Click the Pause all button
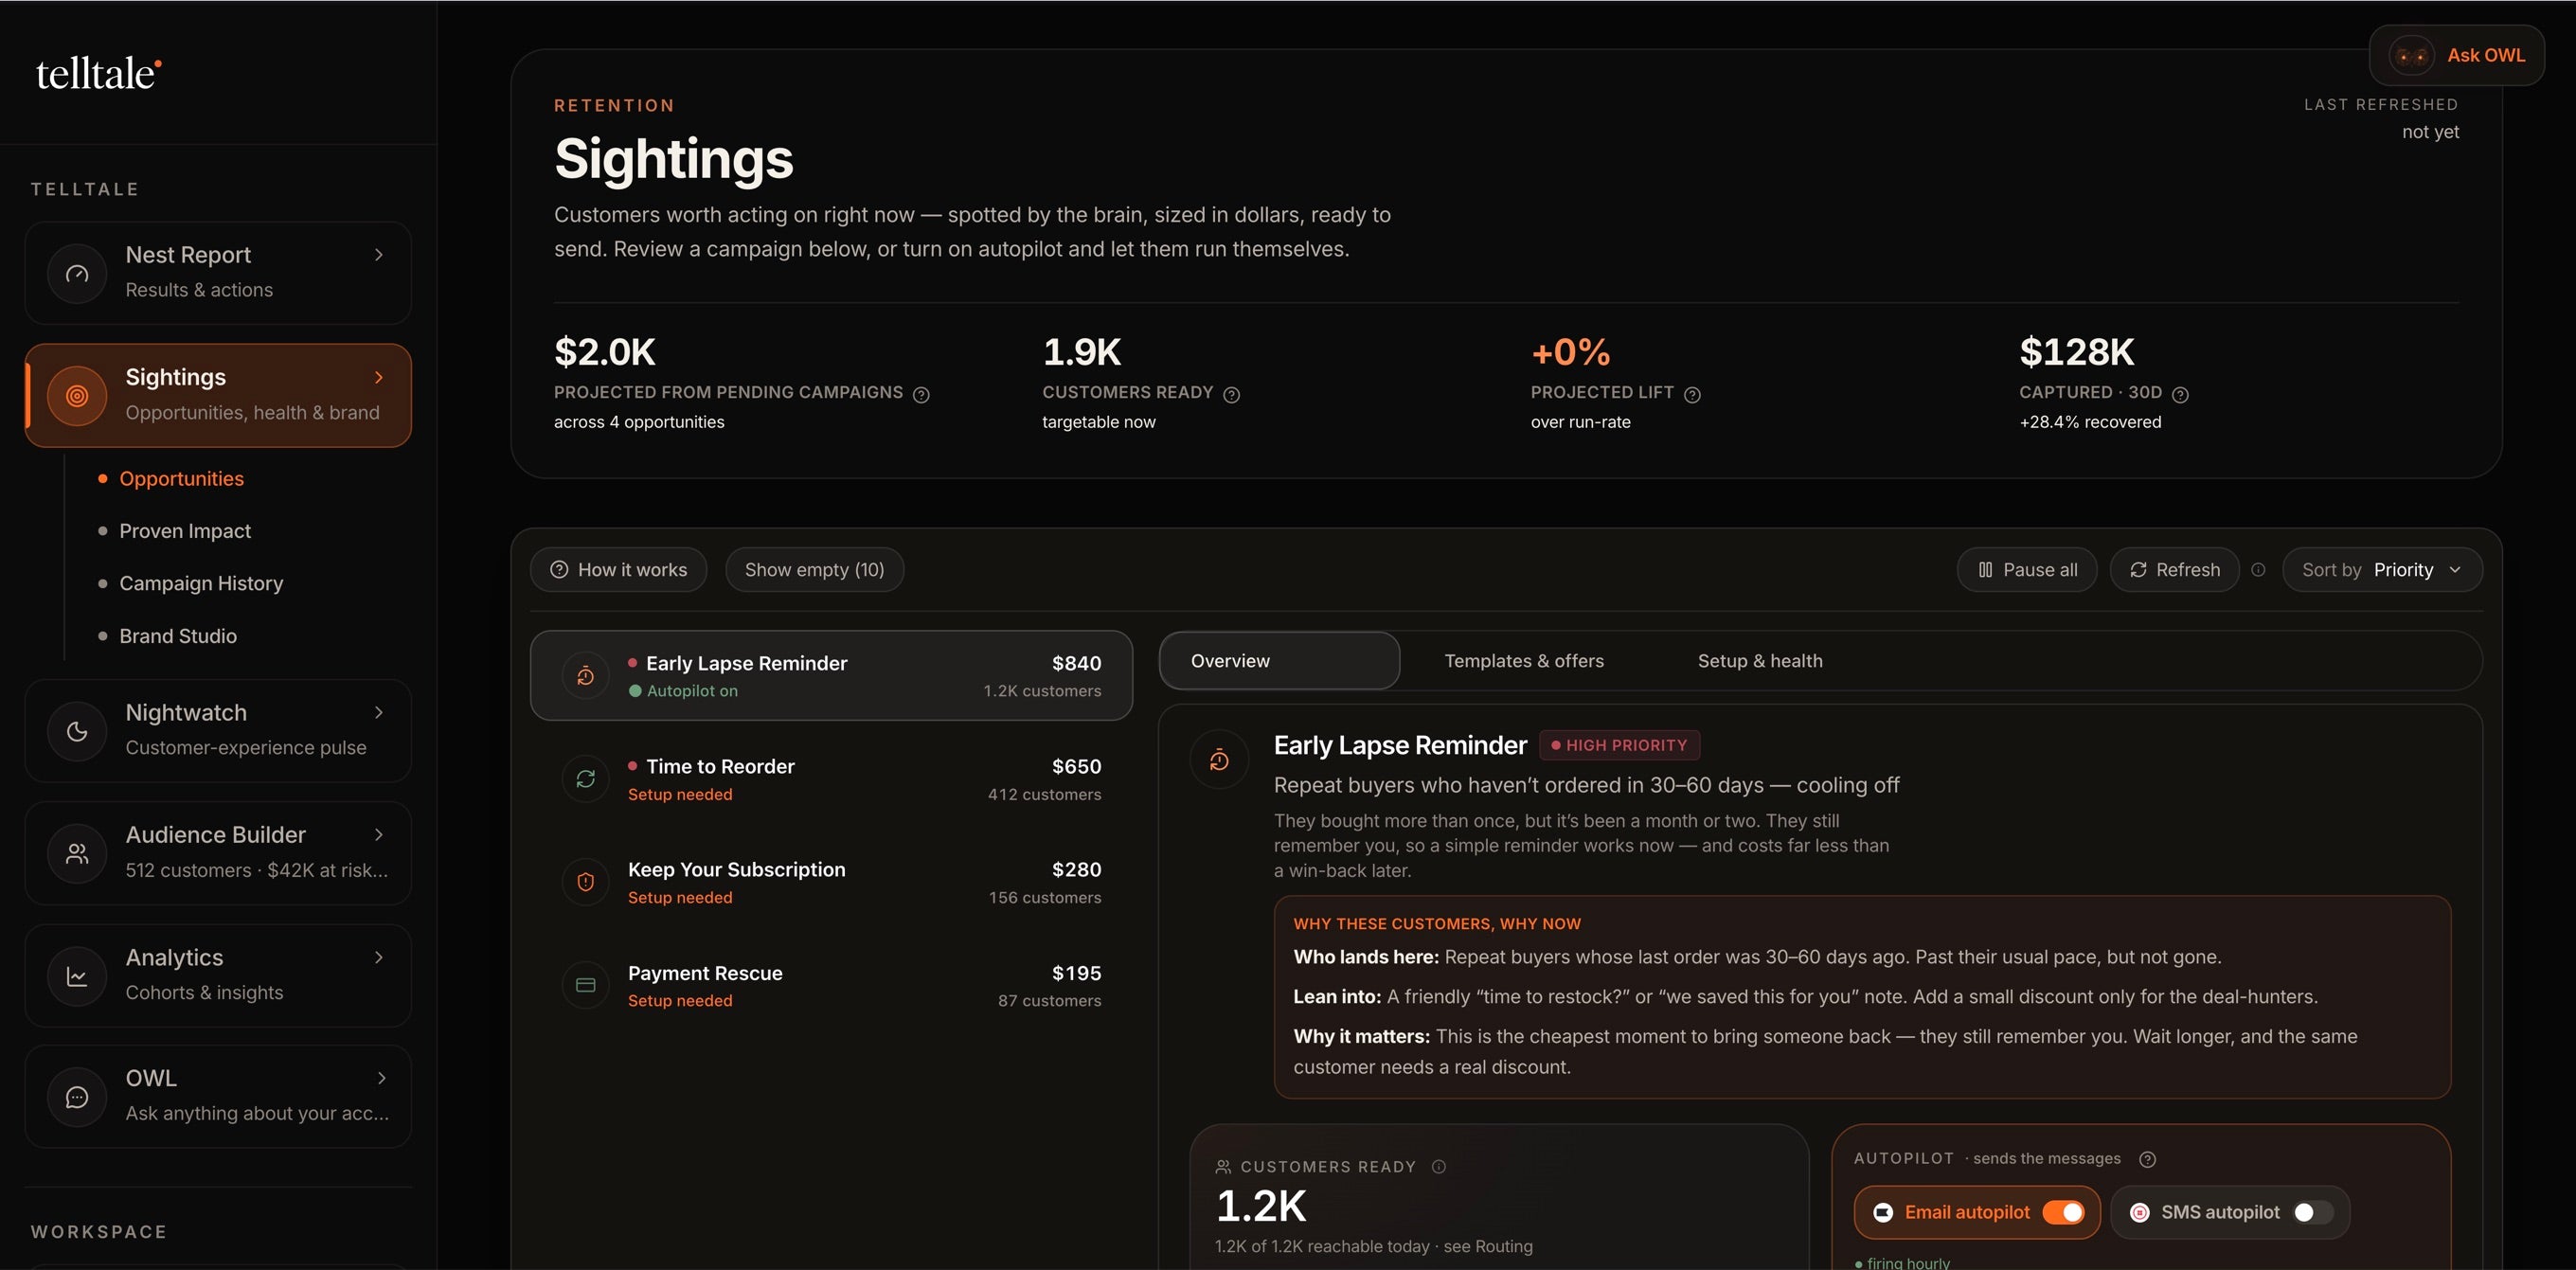2576x1270 pixels. 2027,570
